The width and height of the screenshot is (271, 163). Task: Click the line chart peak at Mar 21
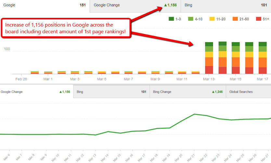point(194,114)
